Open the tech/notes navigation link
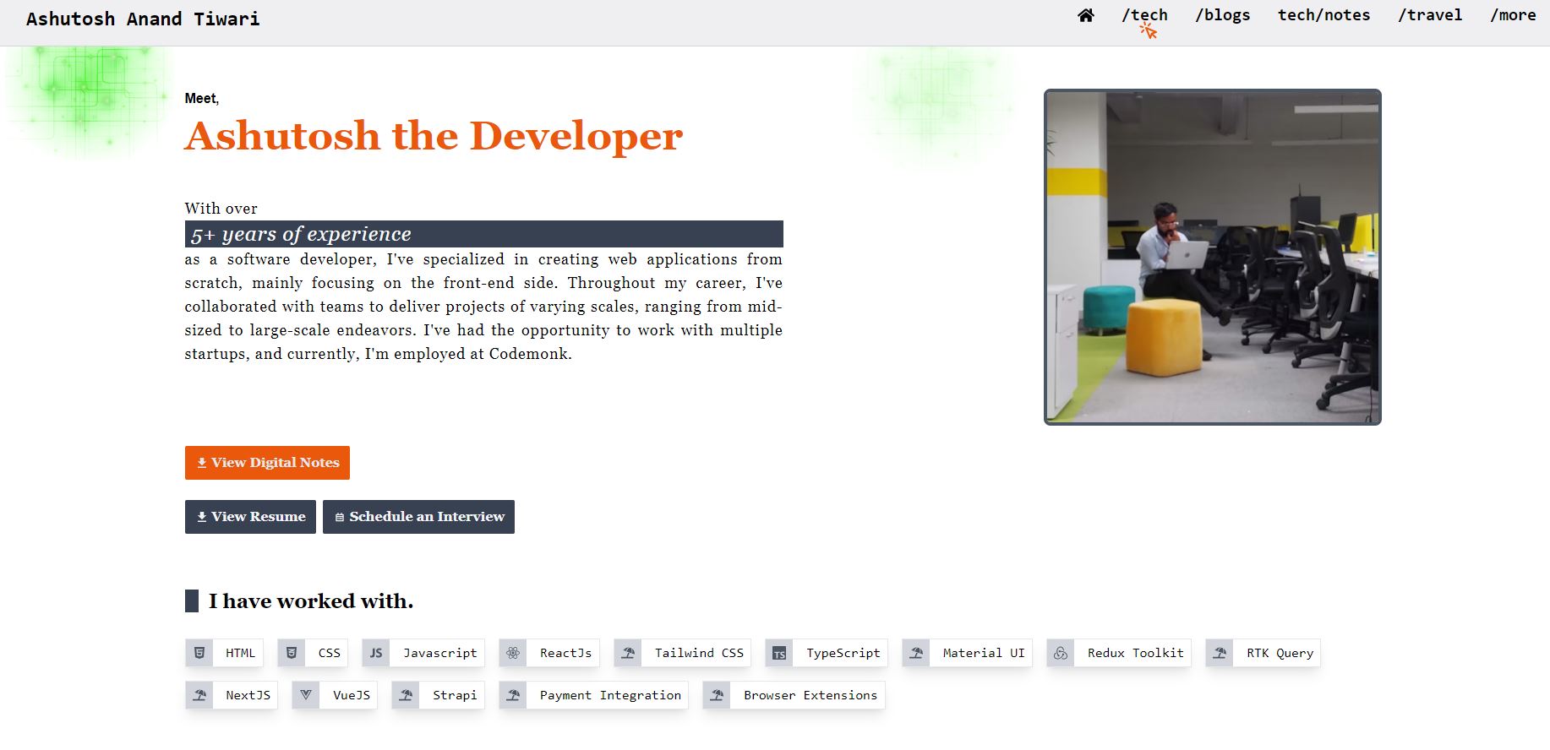1550x750 pixels. click(x=1324, y=15)
